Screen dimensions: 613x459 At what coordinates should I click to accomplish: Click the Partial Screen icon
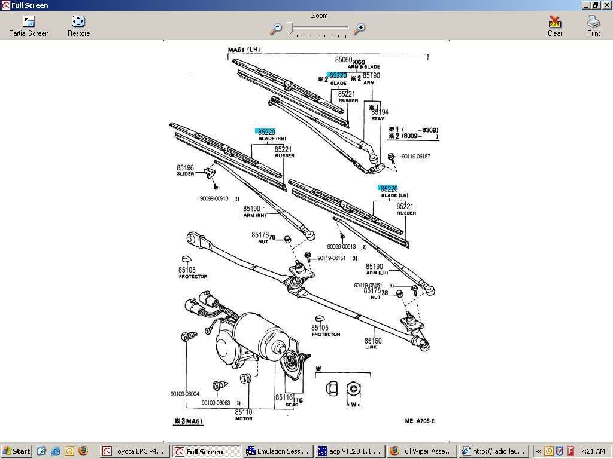pyautogui.click(x=28, y=22)
